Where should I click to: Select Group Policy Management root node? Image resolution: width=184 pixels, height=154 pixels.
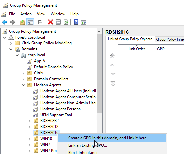(x=32, y=31)
